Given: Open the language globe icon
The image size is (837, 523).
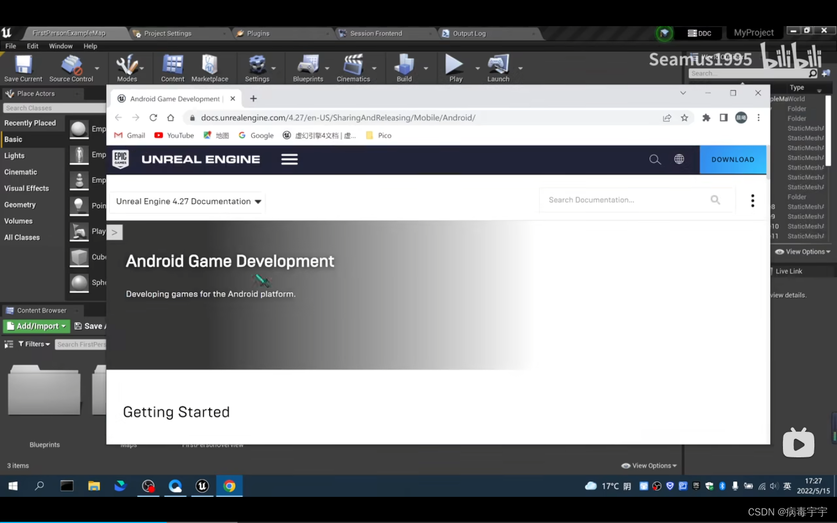Looking at the screenshot, I should 679,159.
